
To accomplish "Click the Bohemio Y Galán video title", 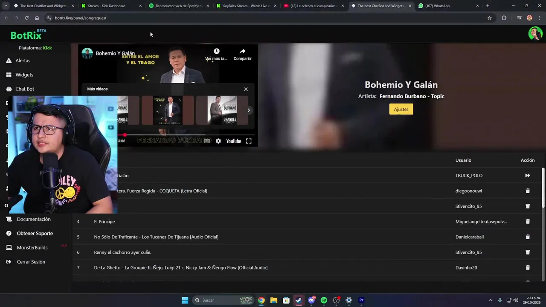I will click(x=115, y=53).
